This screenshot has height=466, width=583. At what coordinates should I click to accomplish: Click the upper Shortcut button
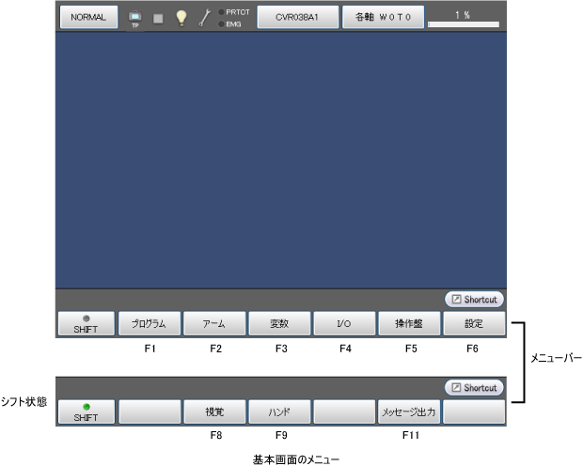coord(474,300)
